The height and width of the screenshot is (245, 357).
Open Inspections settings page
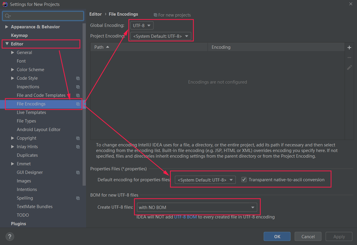pos(28,87)
